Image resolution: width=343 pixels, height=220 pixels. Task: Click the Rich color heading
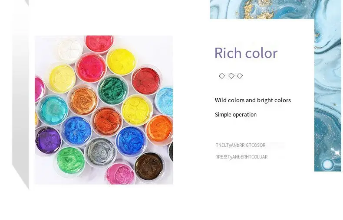click(x=246, y=53)
